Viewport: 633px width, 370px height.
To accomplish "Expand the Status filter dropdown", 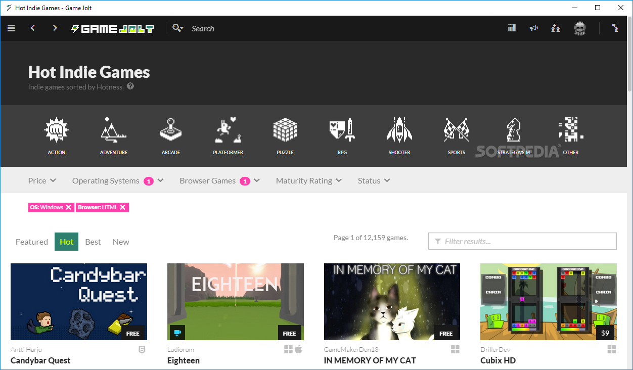I will [x=374, y=180].
